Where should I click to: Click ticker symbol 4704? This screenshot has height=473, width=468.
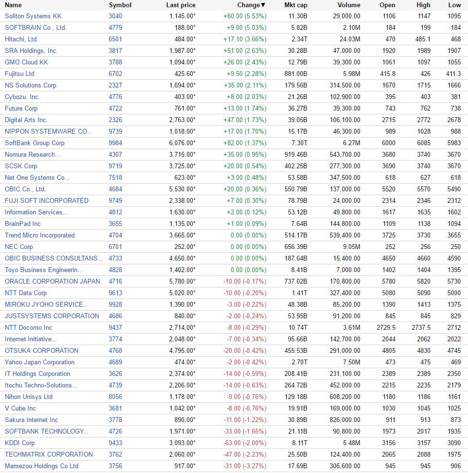[x=115, y=235]
